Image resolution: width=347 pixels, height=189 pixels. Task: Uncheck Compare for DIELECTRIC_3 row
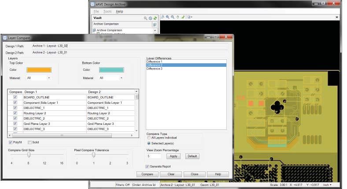coord(15,129)
